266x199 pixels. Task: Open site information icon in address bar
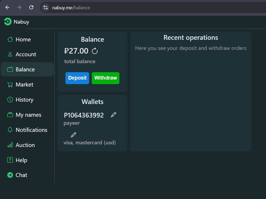(45, 8)
